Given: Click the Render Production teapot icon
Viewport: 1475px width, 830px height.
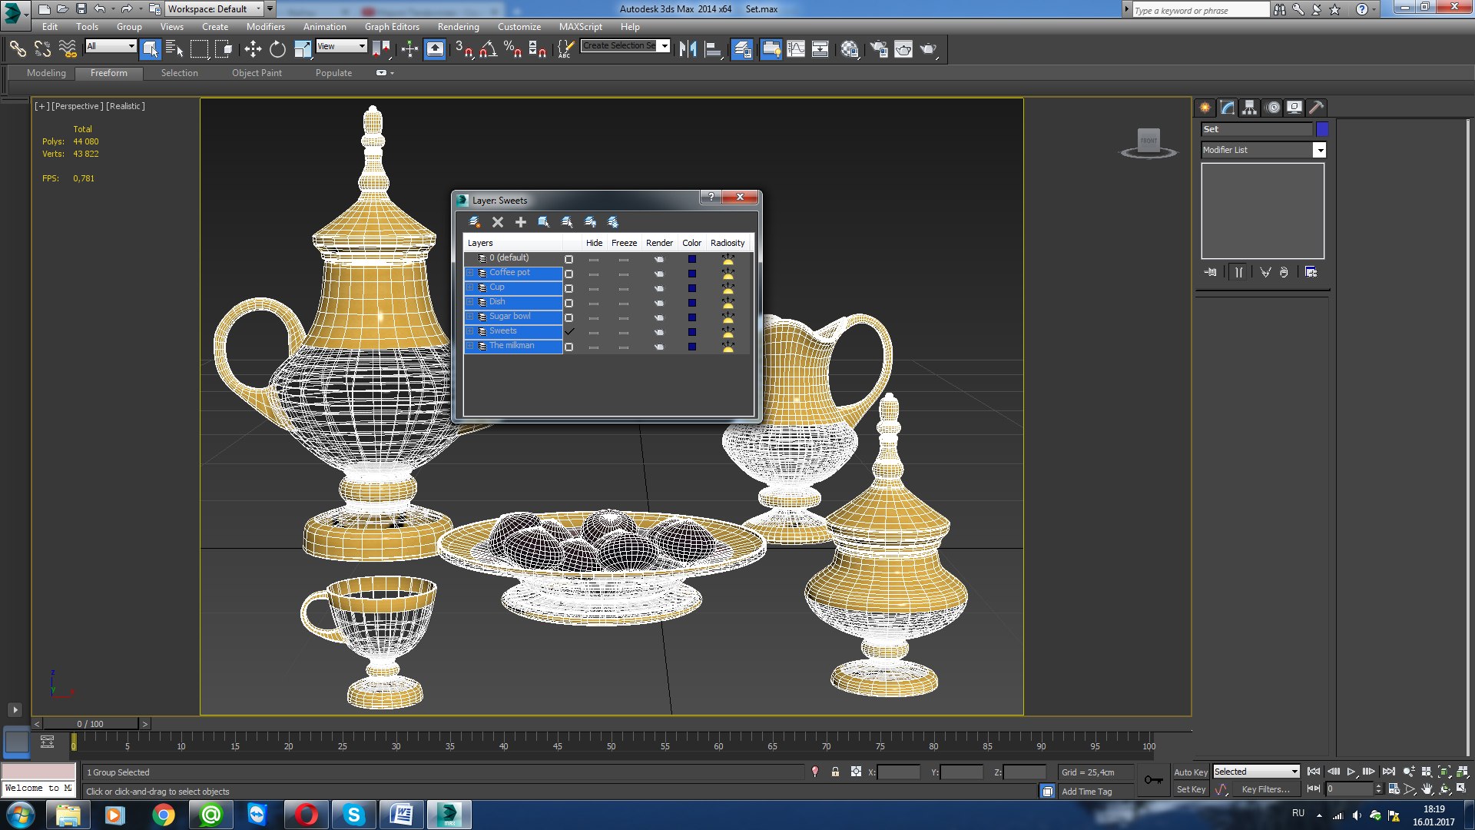Looking at the screenshot, I should [x=928, y=49].
